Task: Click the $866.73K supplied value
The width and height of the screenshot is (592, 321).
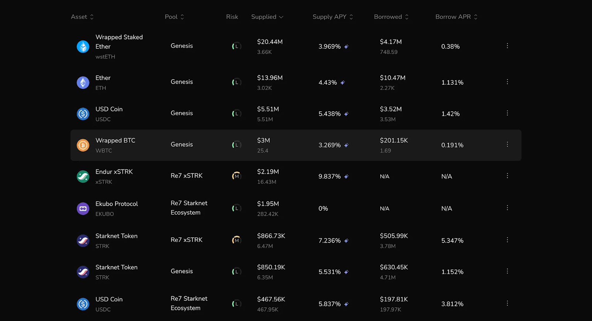Action: [x=271, y=236]
